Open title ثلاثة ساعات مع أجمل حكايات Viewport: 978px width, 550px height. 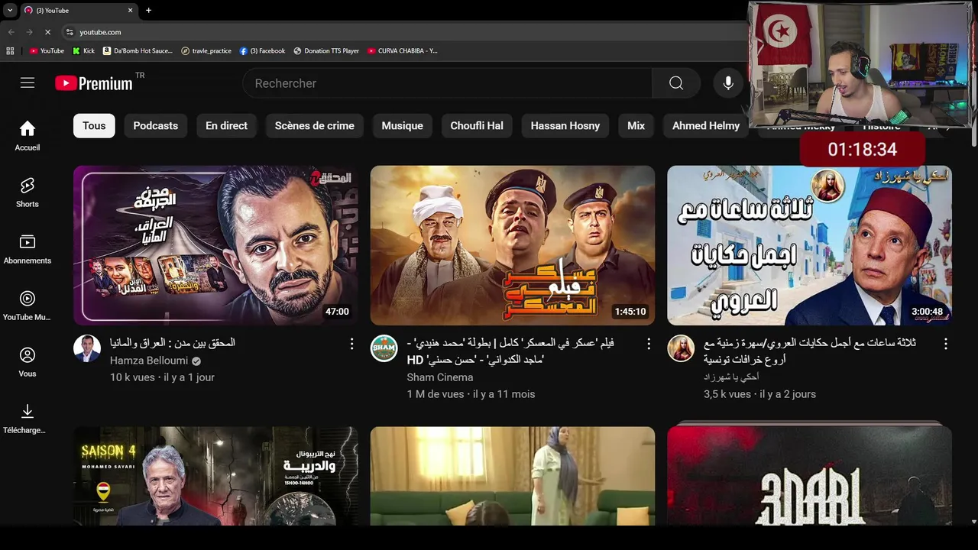point(810,351)
